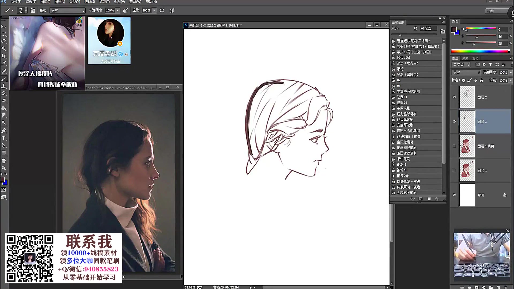Image resolution: width=514 pixels, height=289 pixels.
Task: Select the 图层 3 layer thumbnail
Action: 467,121
